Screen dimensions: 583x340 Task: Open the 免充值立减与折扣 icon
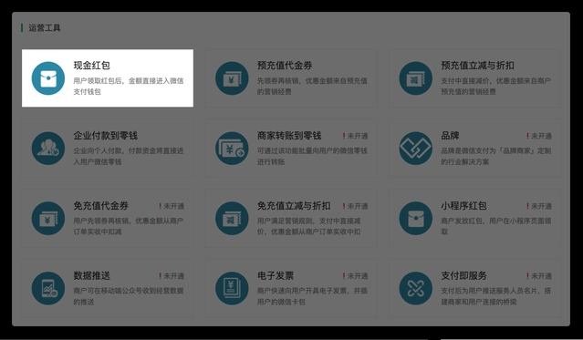coord(232,218)
